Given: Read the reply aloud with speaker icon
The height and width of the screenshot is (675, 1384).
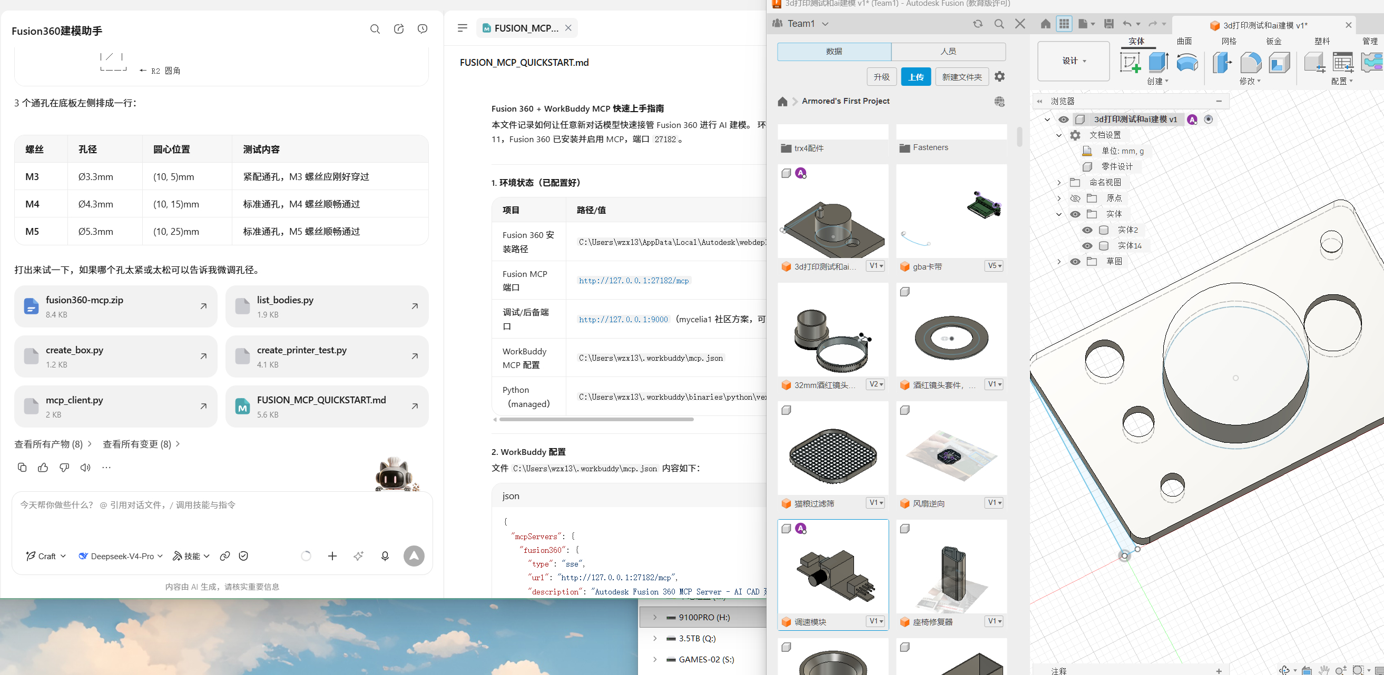Looking at the screenshot, I should (x=85, y=468).
